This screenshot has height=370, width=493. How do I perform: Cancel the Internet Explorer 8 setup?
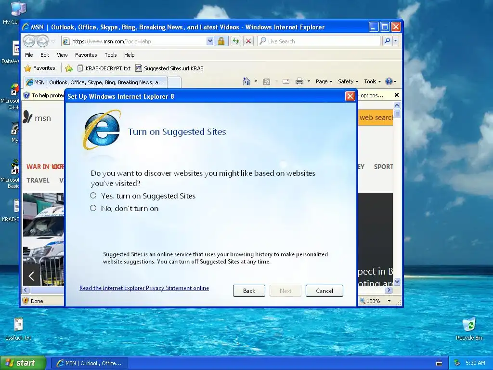tap(324, 291)
